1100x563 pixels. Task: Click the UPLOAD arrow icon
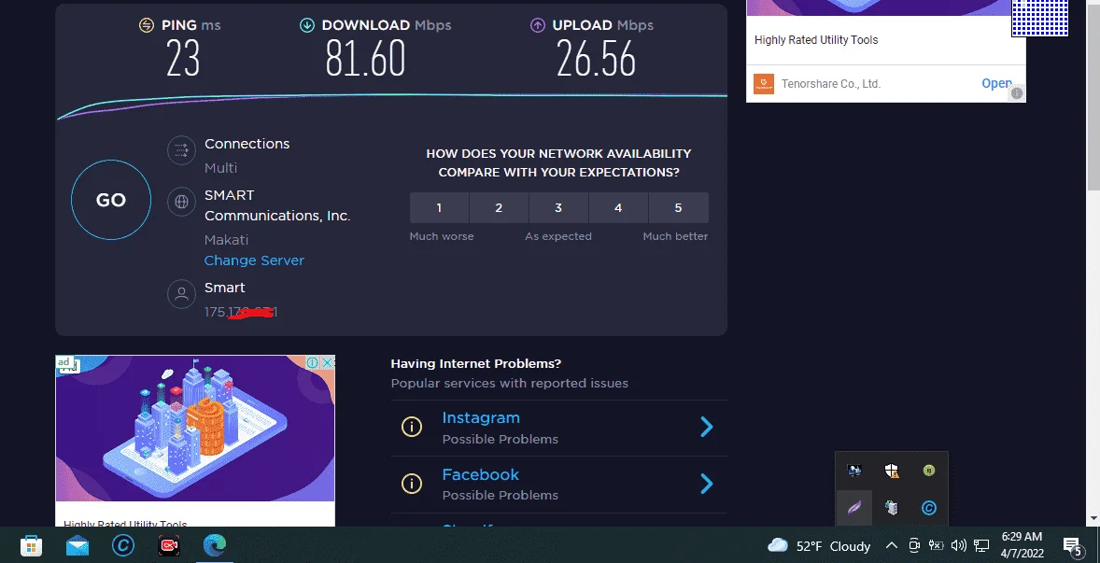coord(537,25)
